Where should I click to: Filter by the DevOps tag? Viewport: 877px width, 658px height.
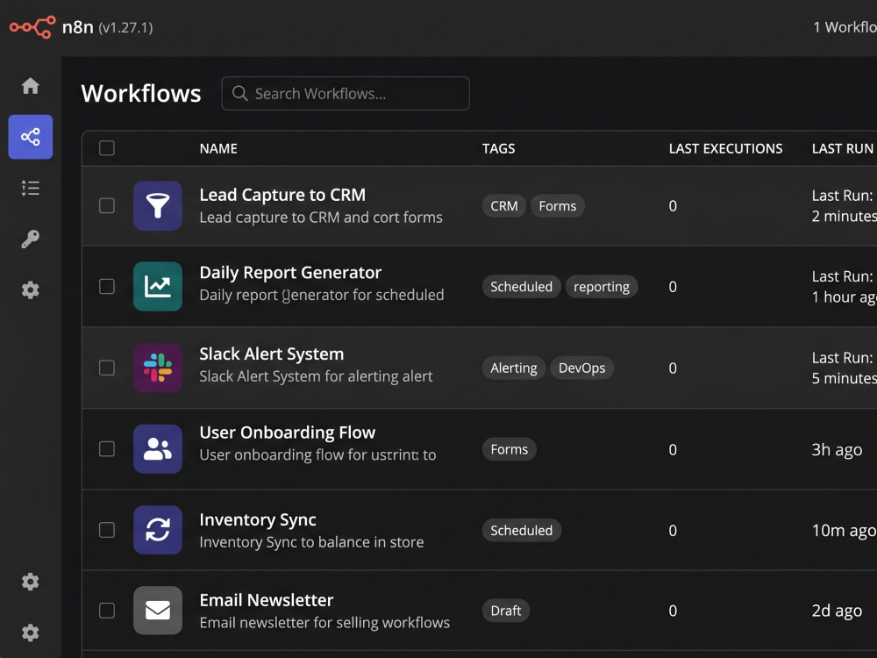tap(581, 368)
